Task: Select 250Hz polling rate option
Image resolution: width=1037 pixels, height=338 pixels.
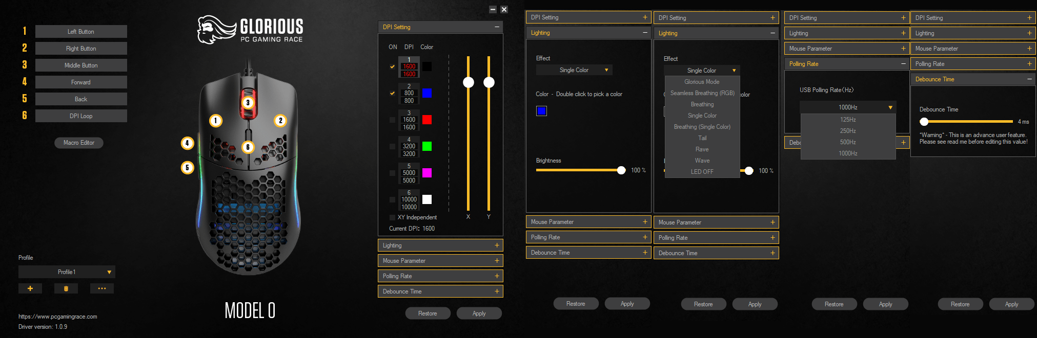Action: [848, 131]
